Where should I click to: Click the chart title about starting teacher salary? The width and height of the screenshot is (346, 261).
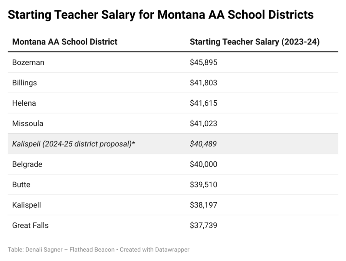click(x=161, y=15)
